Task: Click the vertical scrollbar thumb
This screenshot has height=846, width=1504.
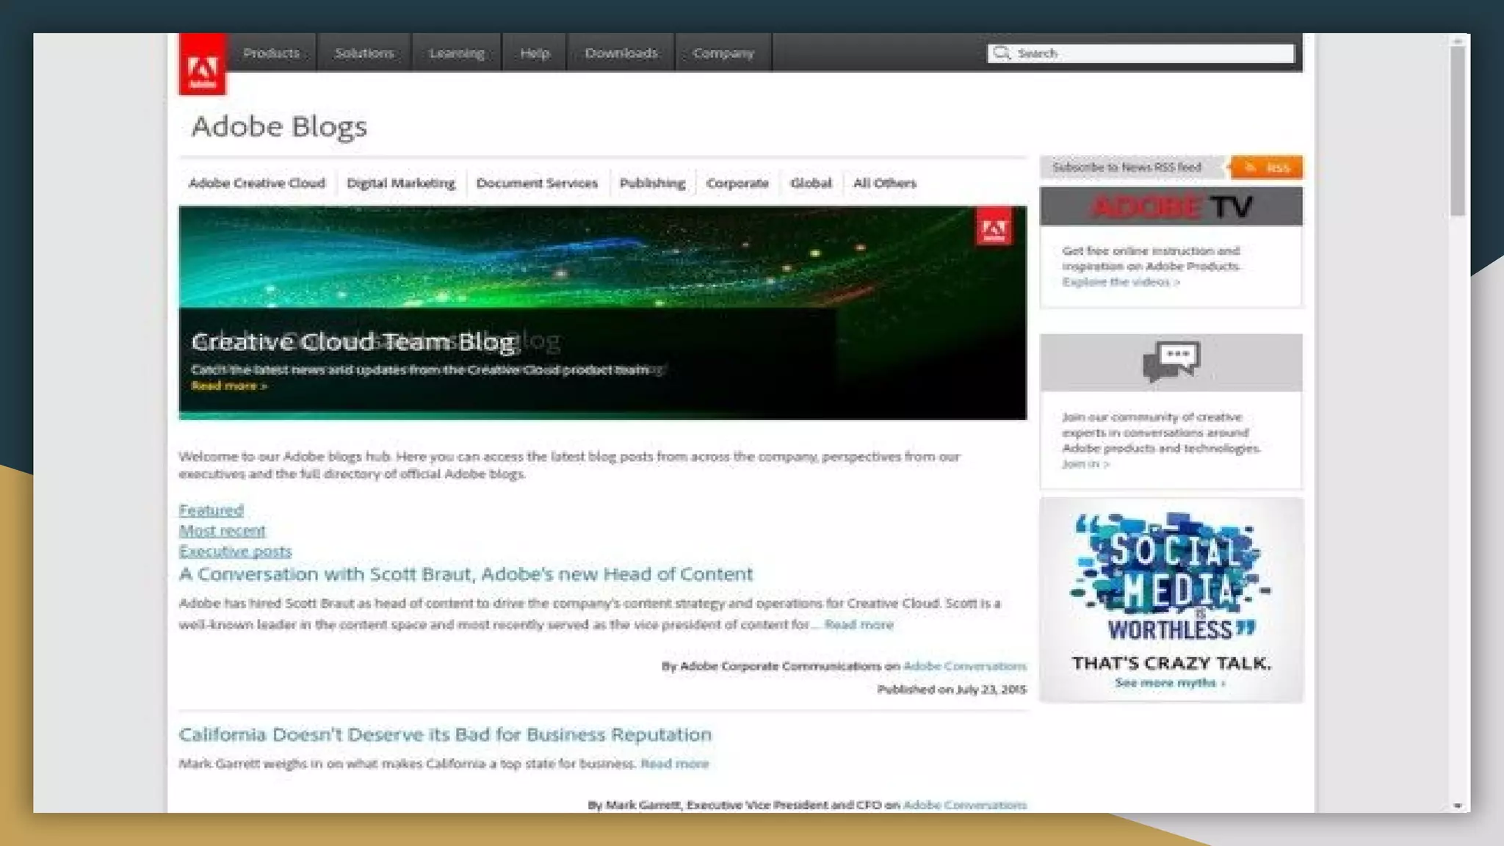Action: (1458, 132)
